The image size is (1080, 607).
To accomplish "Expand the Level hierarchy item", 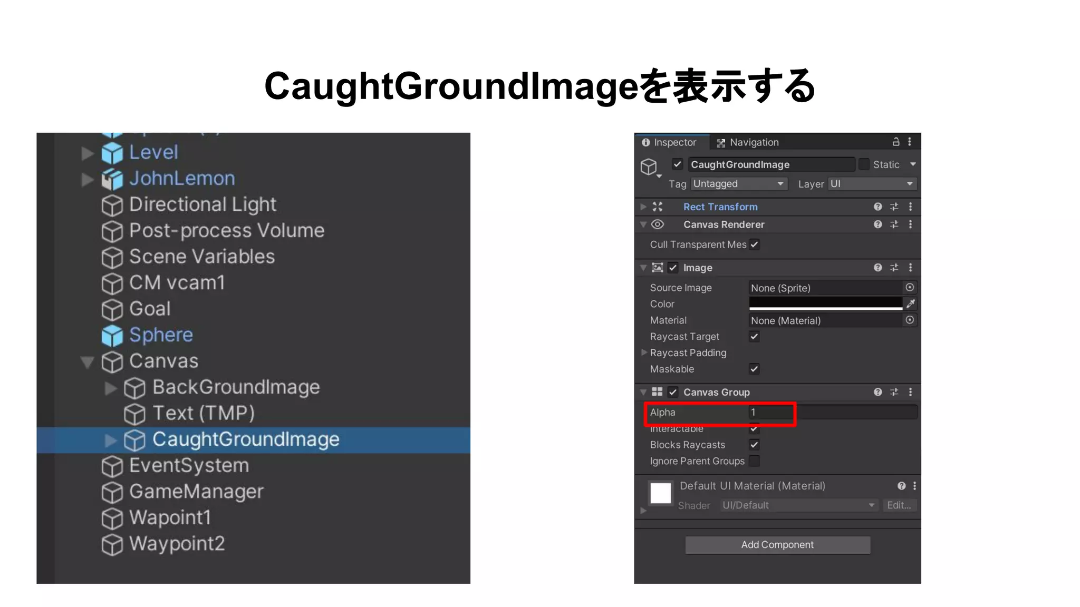I will [x=88, y=153].
